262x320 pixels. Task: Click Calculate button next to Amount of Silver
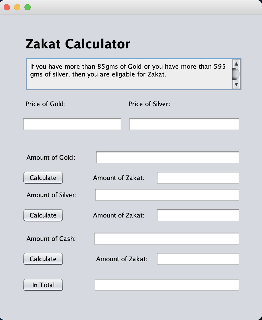[x=43, y=215]
